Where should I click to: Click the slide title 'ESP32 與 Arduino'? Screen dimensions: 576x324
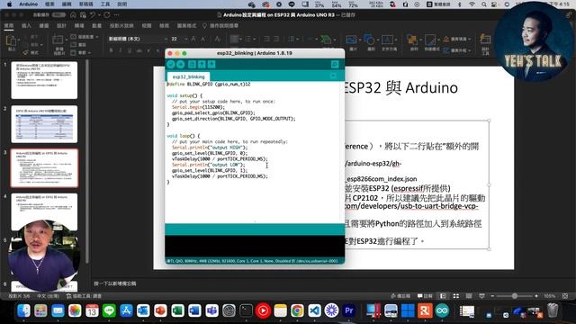(x=401, y=88)
